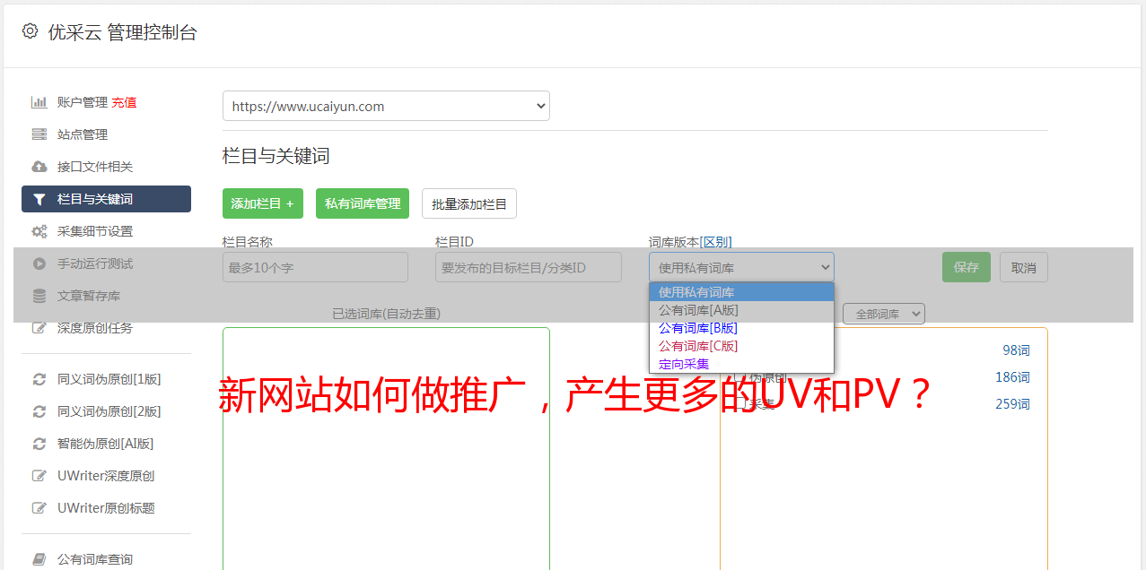Viewport: 1146px width, 570px height.
Task: Click the 充值 recharge link
Action: [x=124, y=102]
